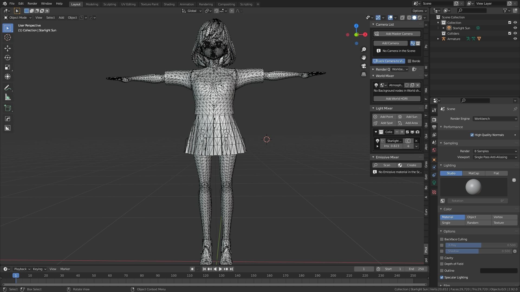Open Texture properties tab icon

pyautogui.click(x=434, y=192)
